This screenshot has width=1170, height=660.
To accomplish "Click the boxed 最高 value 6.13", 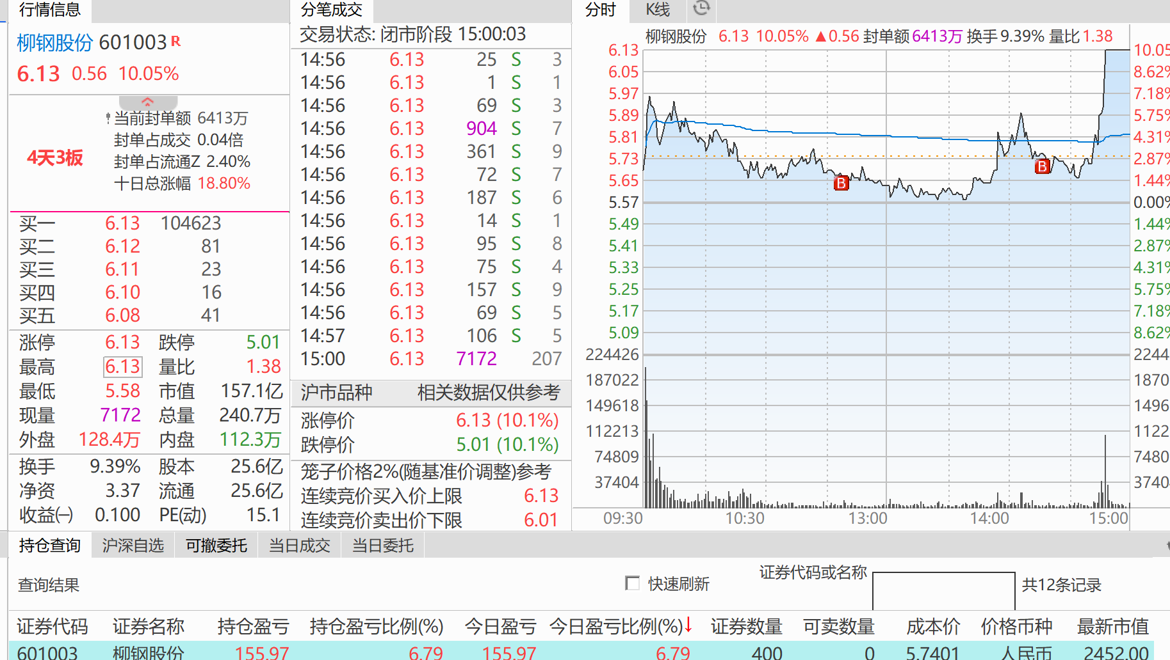I will coord(122,366).
